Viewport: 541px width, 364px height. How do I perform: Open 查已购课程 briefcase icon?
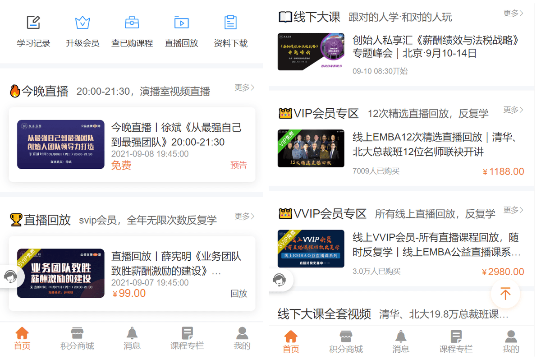click(x=132, y=23)
